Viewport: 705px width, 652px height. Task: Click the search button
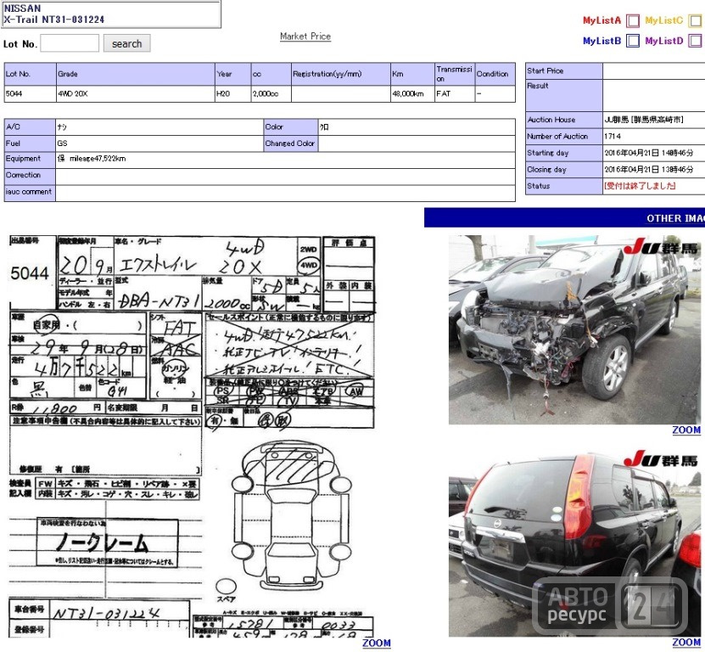tap(126, 43)
